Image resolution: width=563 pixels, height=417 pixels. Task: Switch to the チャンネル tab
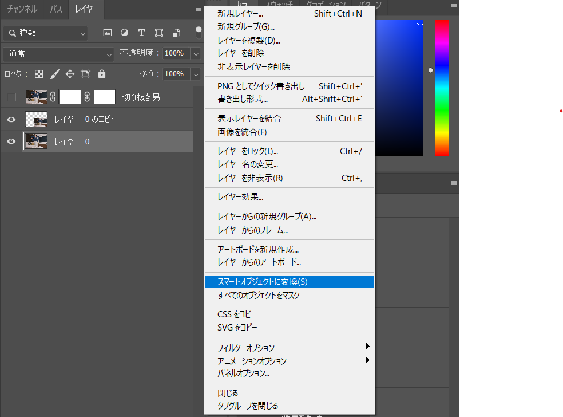(22, 9)
